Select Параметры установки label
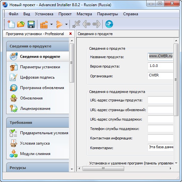Screen dimensions: 182x182 tap(40, 67)
